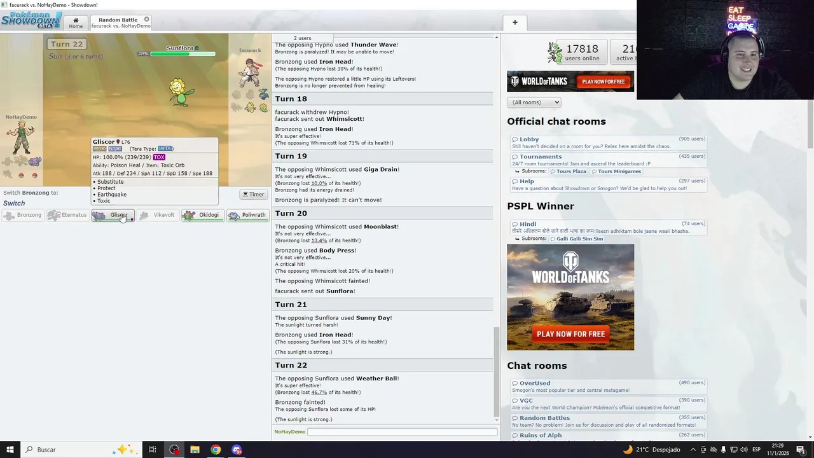The image size is (814, 458).
Task: Switch in Gliscor
Action: 113,215
